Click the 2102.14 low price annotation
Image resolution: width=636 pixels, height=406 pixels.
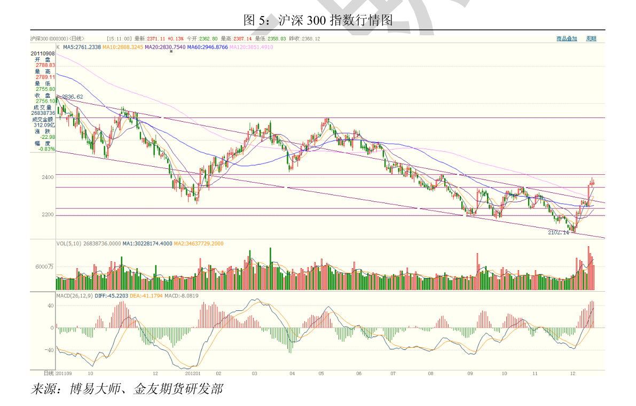click(559, 232)
